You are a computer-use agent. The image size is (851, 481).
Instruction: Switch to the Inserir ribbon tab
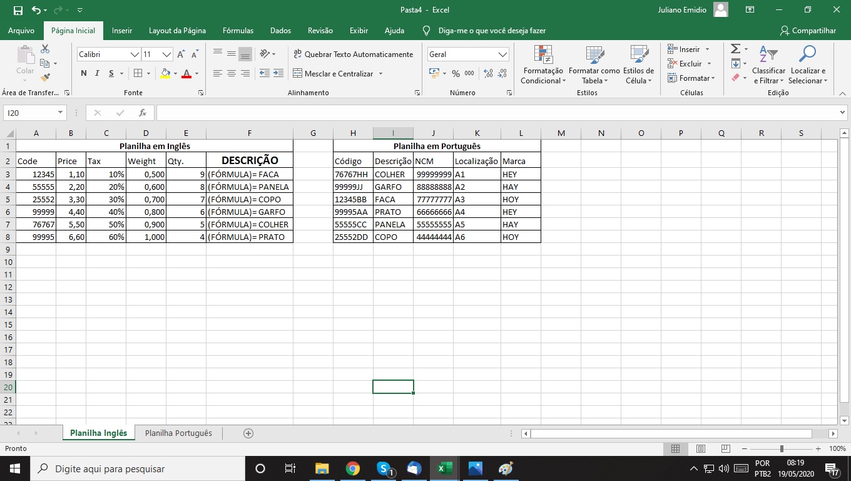[122, 30]
